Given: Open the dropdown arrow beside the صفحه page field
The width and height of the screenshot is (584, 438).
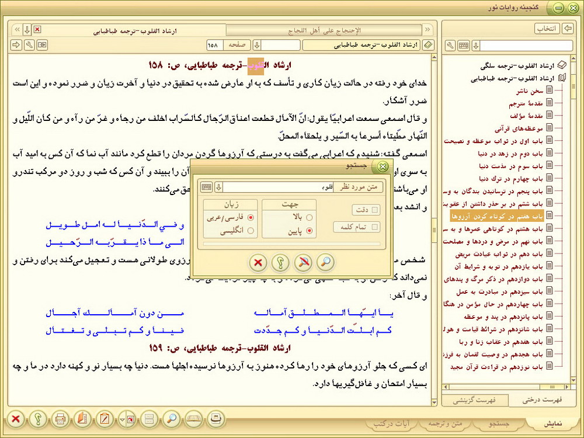Looking at the screenshot, I should (256, 45).
